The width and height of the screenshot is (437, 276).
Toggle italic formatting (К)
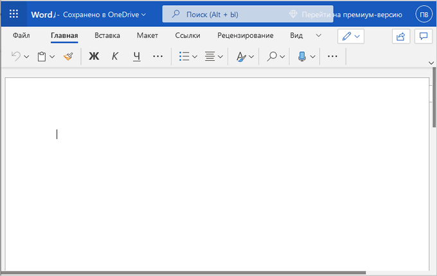click(x=115, y=56)
